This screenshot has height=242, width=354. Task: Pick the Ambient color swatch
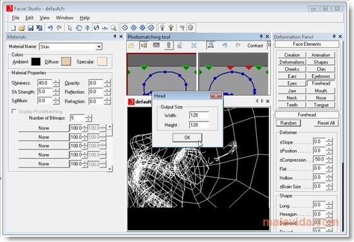(35, 62)
